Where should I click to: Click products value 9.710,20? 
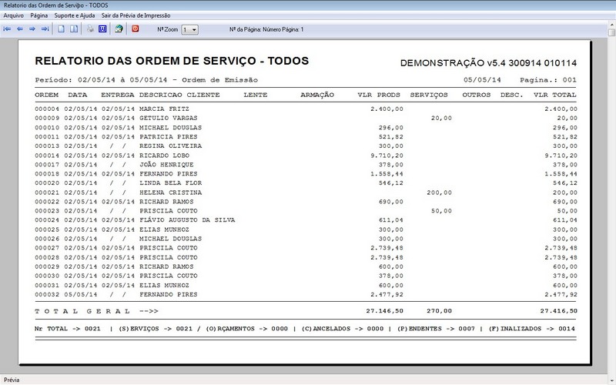387,156
